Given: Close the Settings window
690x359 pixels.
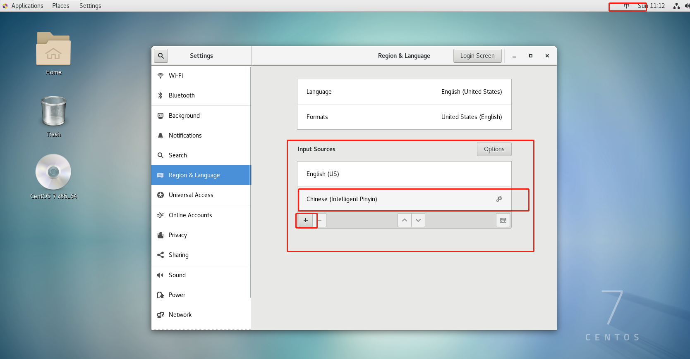Looking at the screenshot, I should pos(547,56).
